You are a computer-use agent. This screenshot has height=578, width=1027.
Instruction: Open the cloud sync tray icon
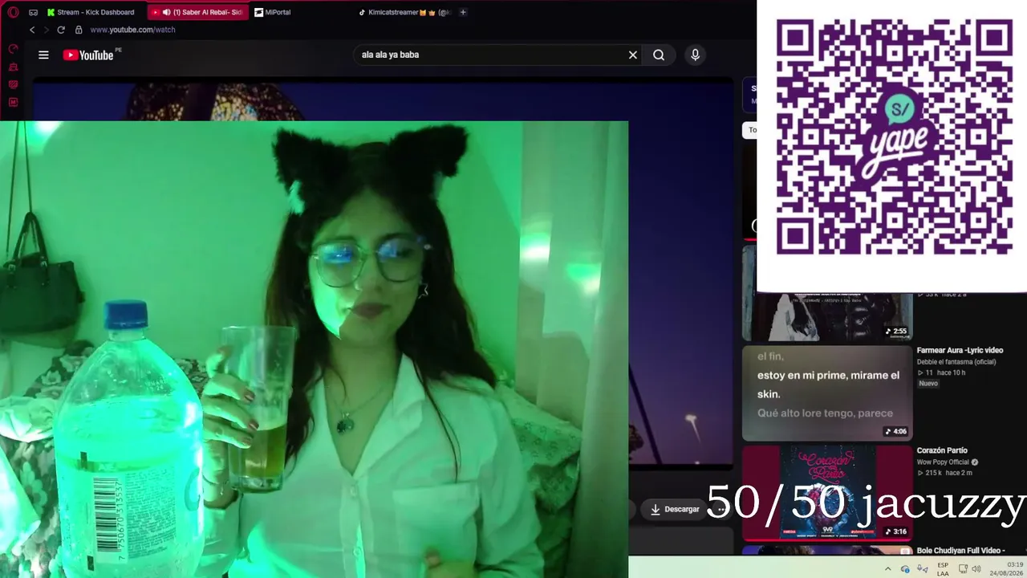tap(905, 569)
